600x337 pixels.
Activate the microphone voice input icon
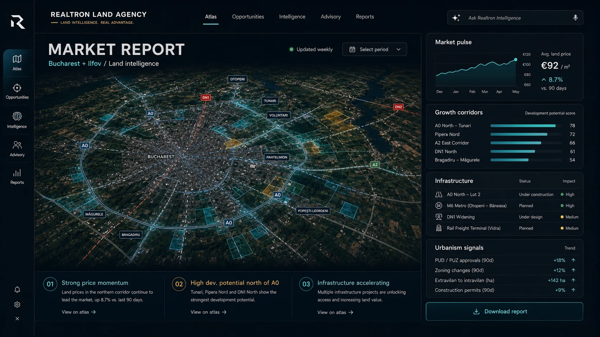[x=575, y=18]
